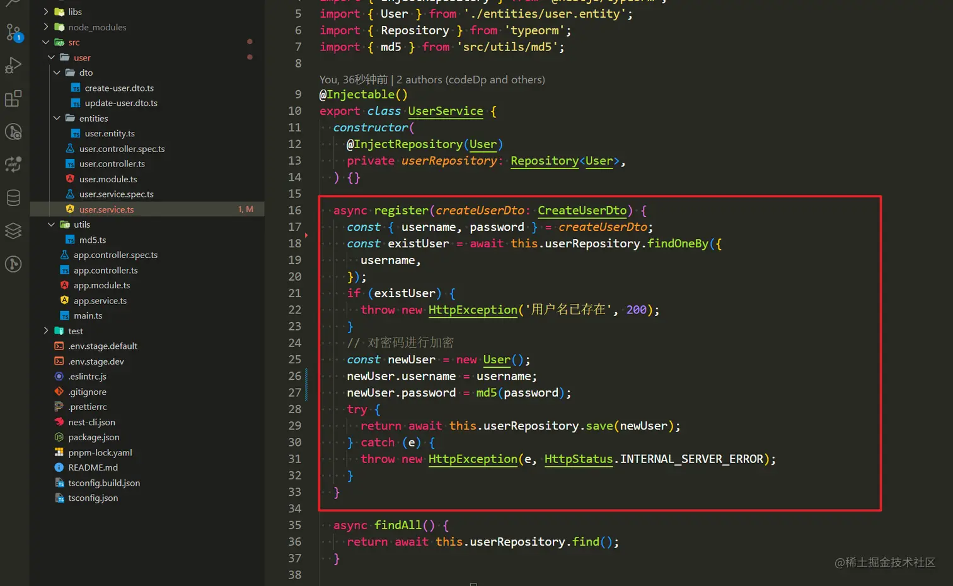Open user.controller.ts file

tap(112, 164)
